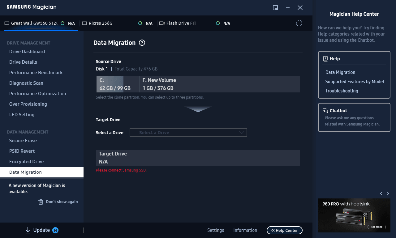Collapse the Help Center panel

(285, 230)
